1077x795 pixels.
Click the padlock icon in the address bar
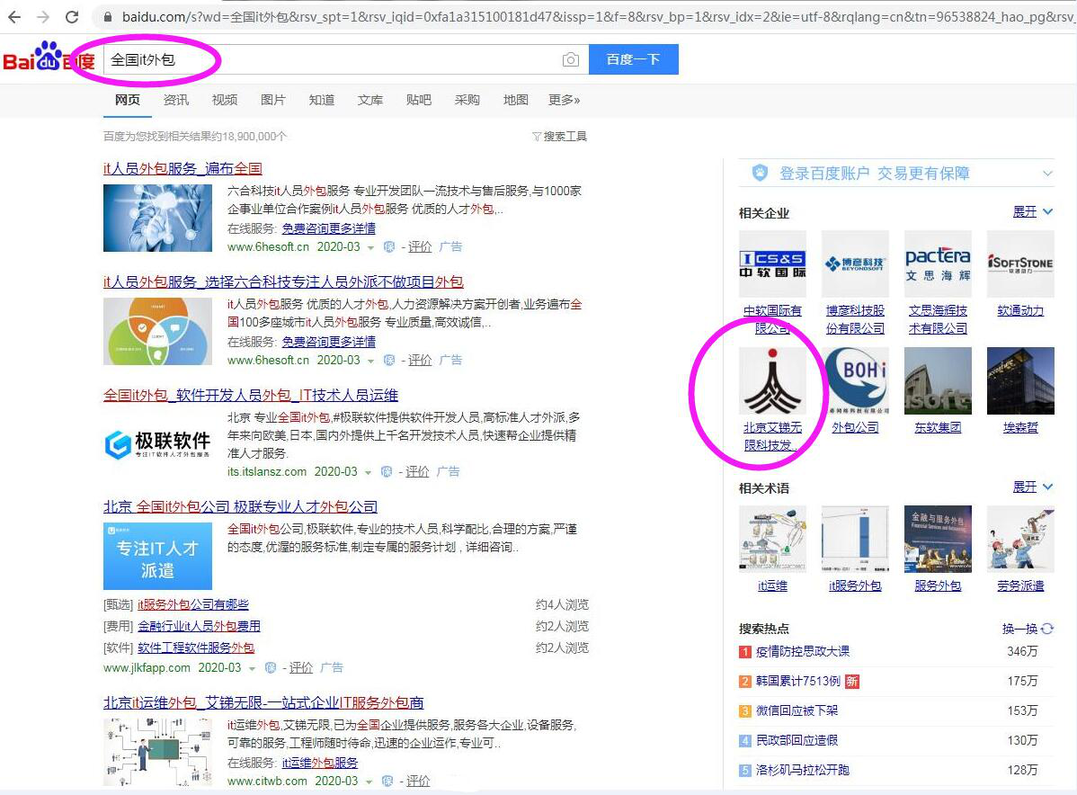[x=106, y=17]
